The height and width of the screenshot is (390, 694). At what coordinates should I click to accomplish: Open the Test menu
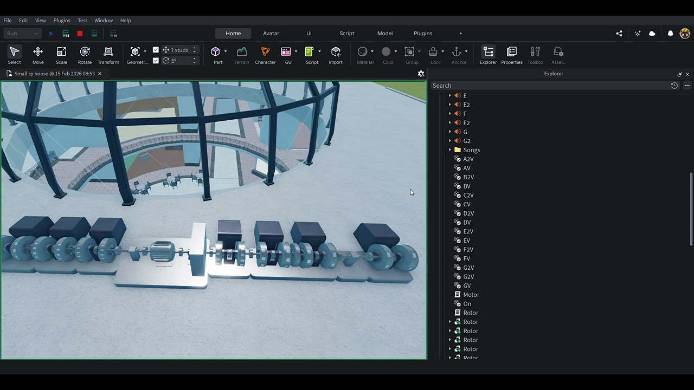click(82, 21)
